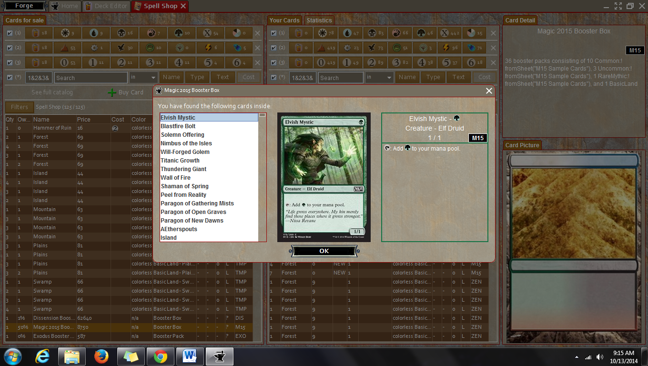Toggle Name search option in Cards for sale
648x366 pixels.
click(172, 77)
